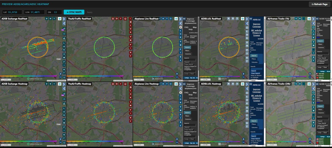Click red collapse arrow in TheAirTraffic RealHeat

(130, 18)
